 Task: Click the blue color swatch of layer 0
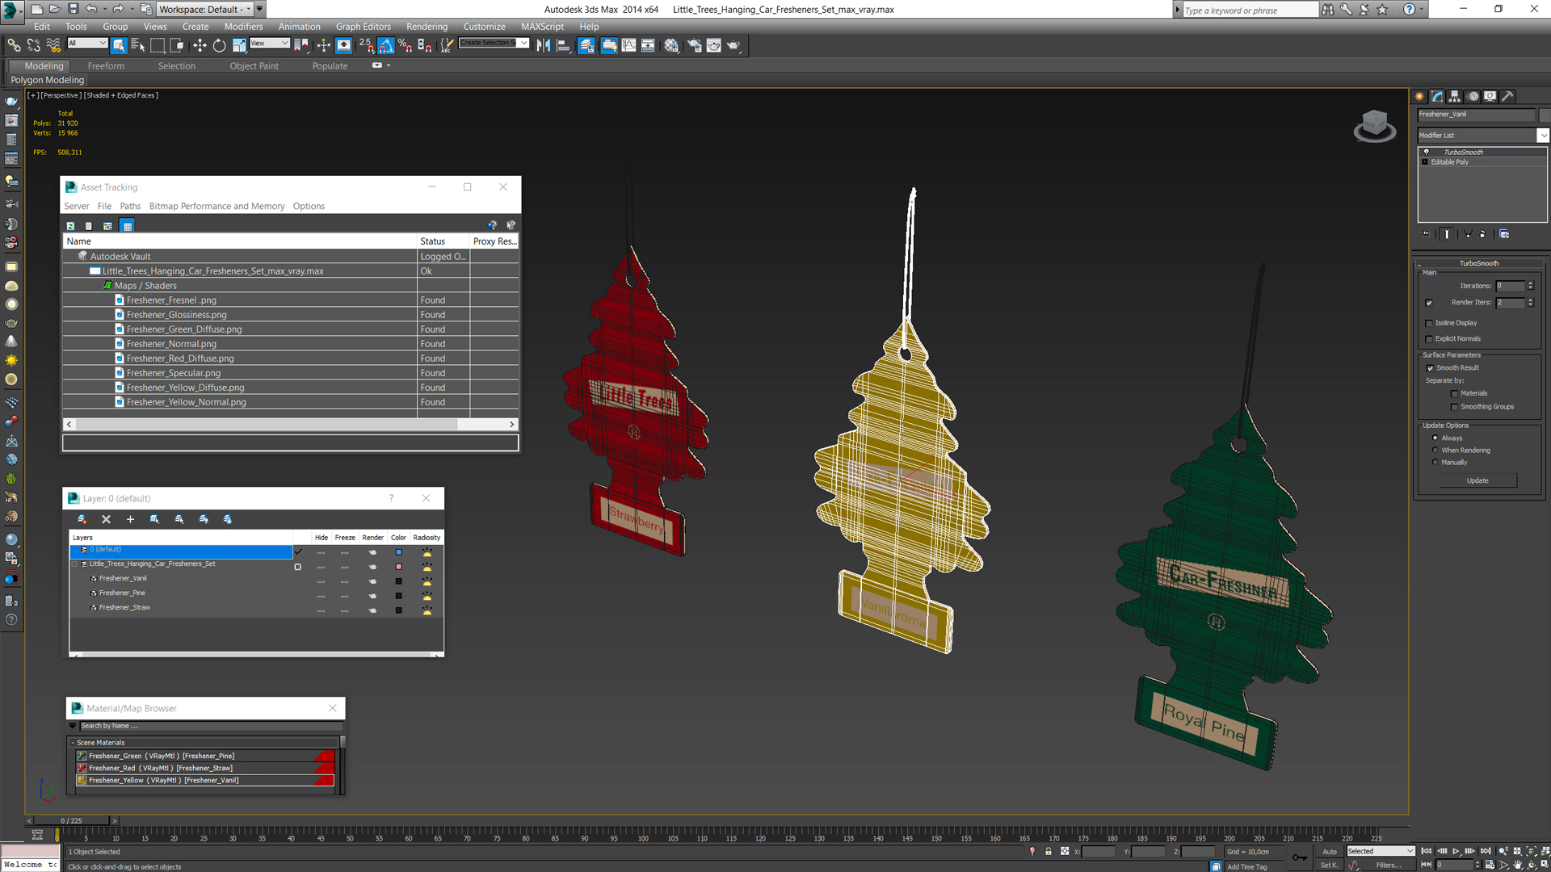398,552
